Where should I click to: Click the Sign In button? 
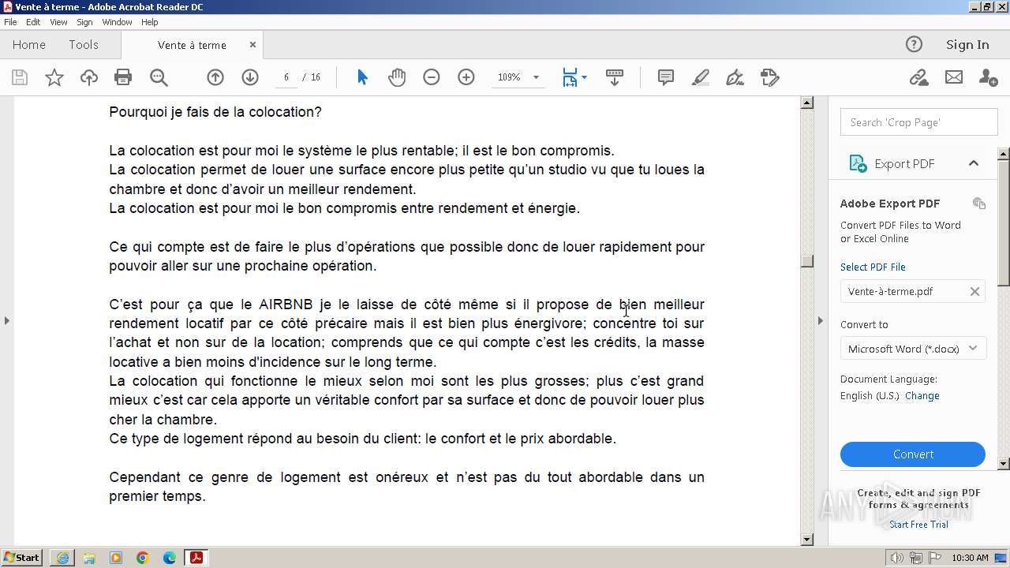tap(967, 45)
